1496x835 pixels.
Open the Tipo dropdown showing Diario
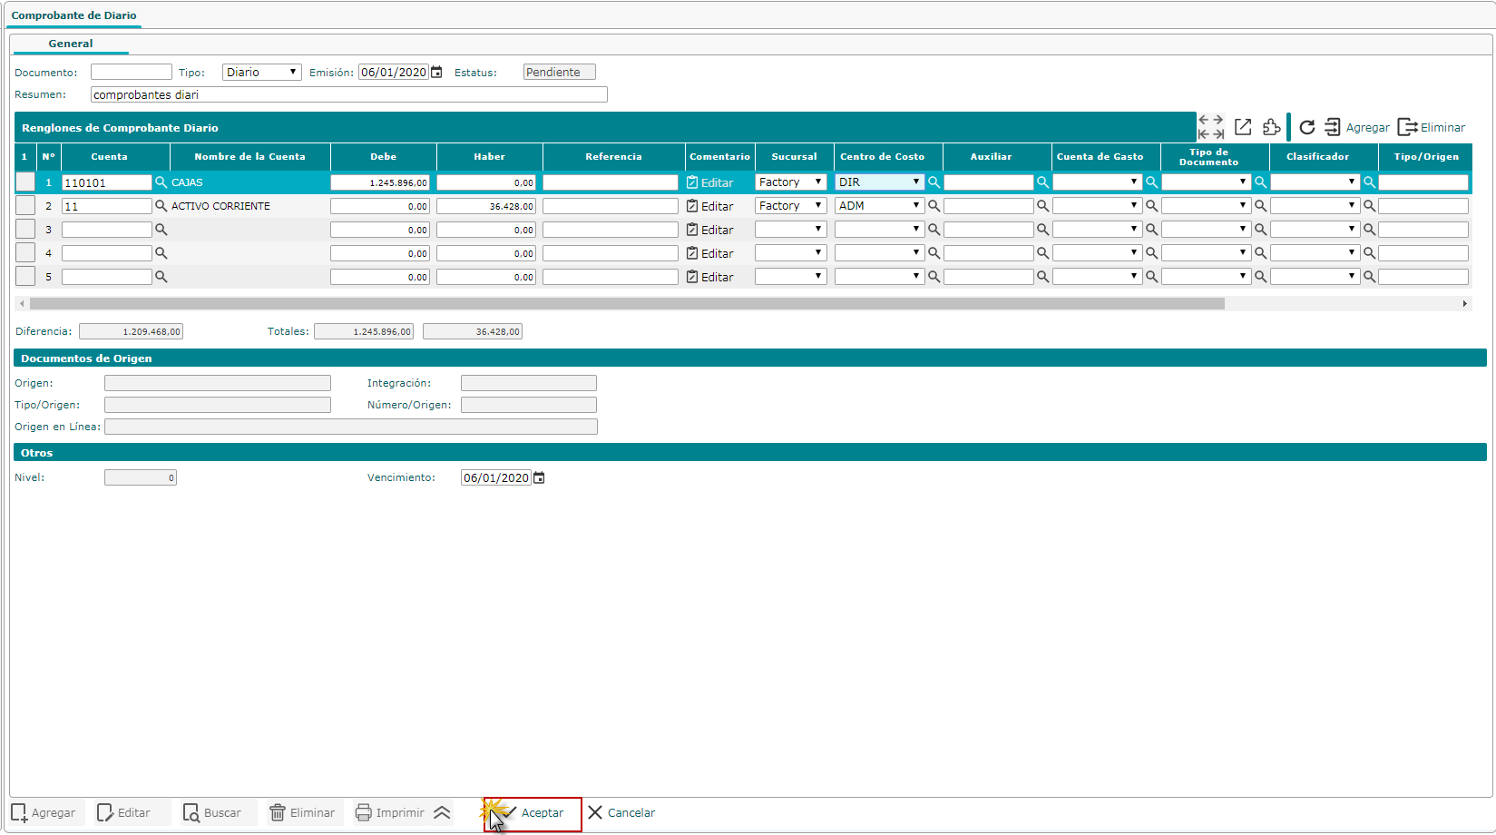click(261, 73)
